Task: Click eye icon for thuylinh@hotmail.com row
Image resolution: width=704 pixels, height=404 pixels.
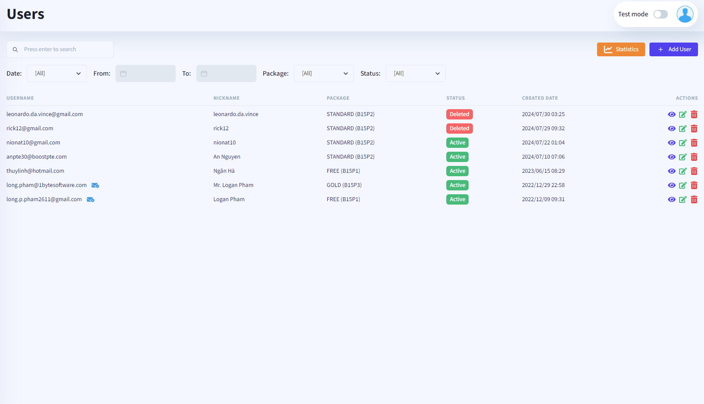Action: coord(671,171)
